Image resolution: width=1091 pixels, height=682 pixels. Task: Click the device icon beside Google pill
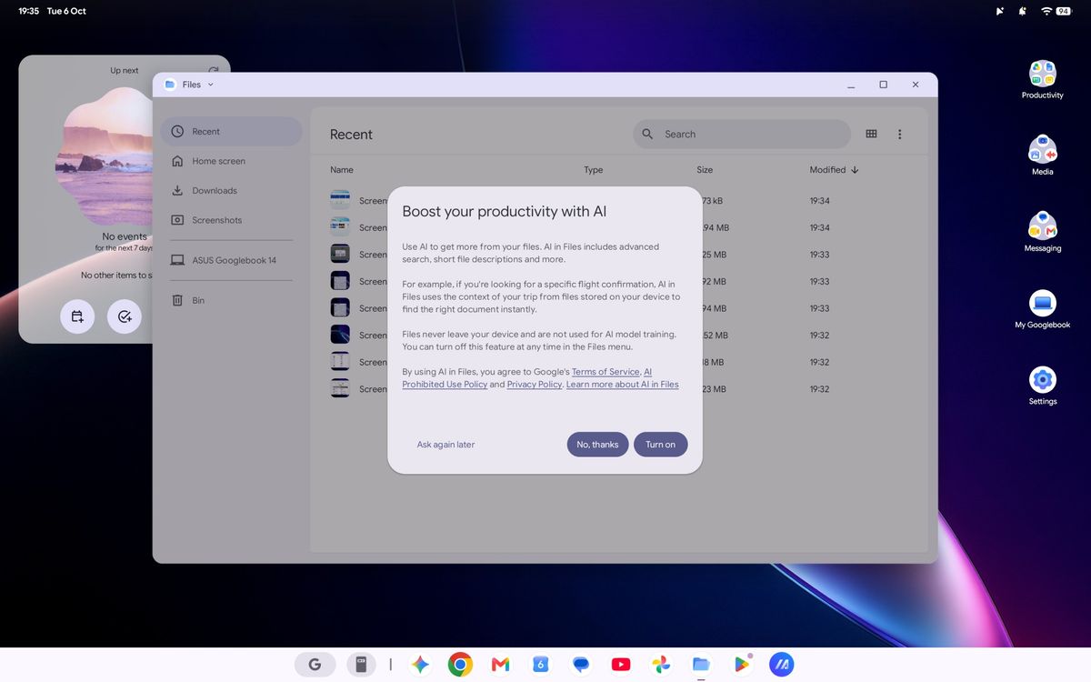[361, 665]
